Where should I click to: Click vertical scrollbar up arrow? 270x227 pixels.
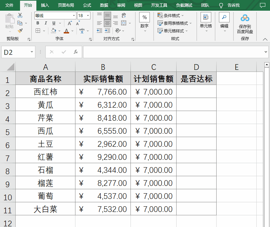pos(267,65)
